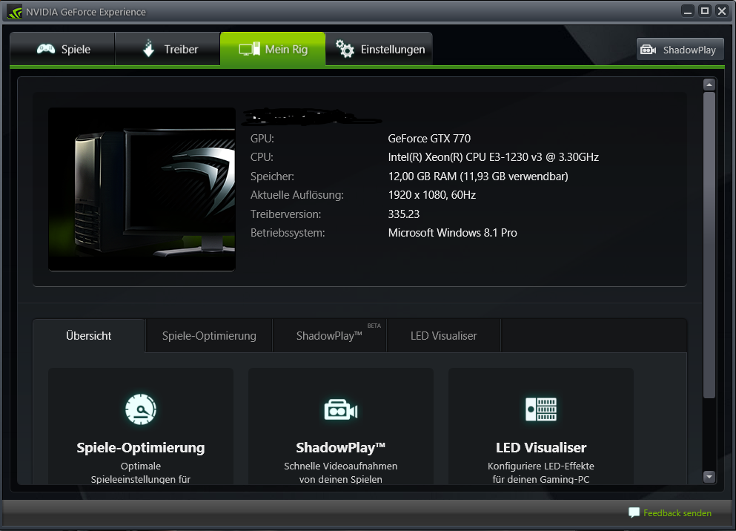Image resolution: width=736 pixels, height=531 pixels.
Task: Click the LED Visualiser card heading
Action: 541,447
